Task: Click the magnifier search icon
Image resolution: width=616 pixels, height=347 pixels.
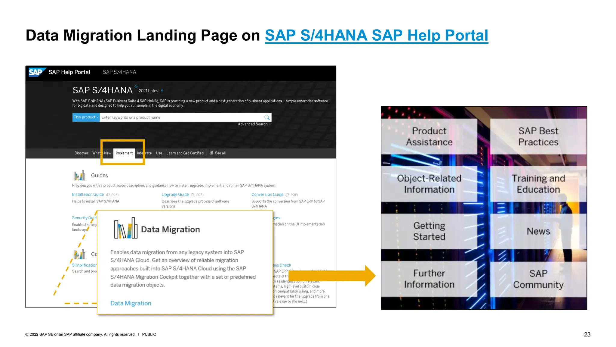Action: 267,117
